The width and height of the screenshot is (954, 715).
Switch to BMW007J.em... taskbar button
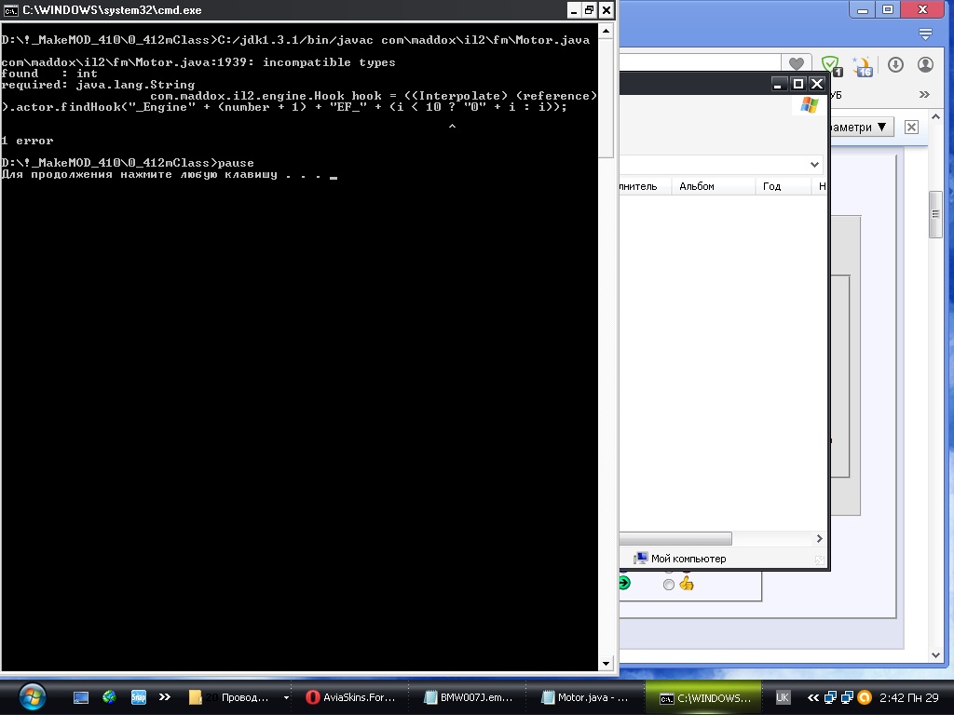coord(469,697)
